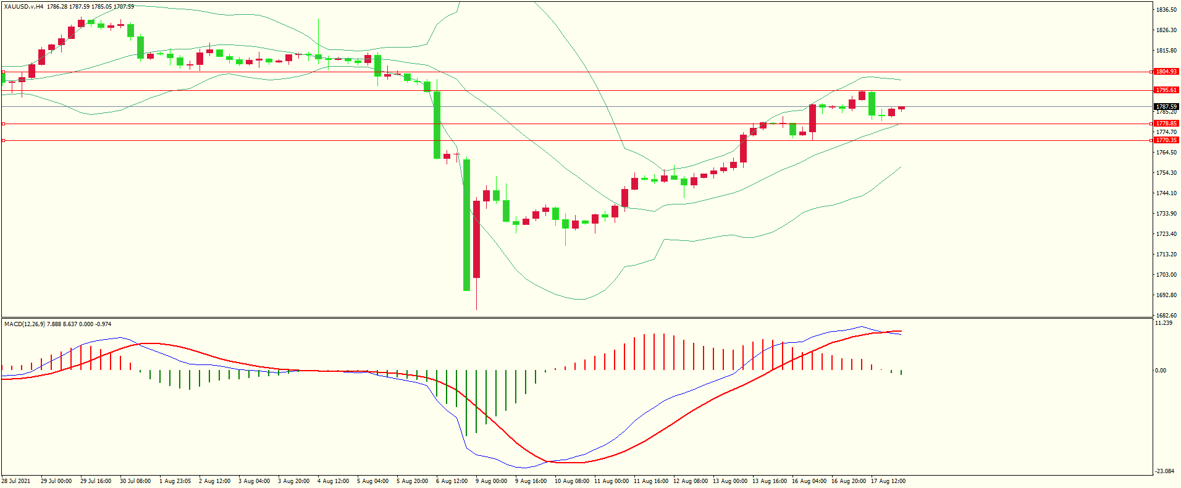Click 1692.80 on the price scale
Image resolution: width=1181 pixels, height=488 pixels.
tap(1166, 295)
